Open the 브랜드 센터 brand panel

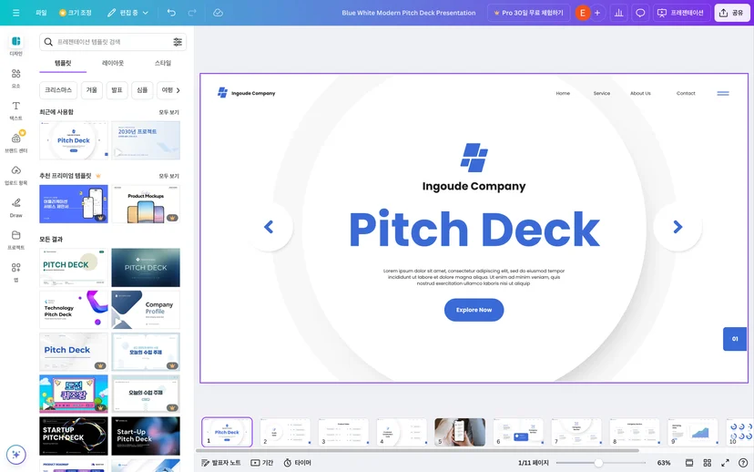pyautogui.click(x=15, y=143)
